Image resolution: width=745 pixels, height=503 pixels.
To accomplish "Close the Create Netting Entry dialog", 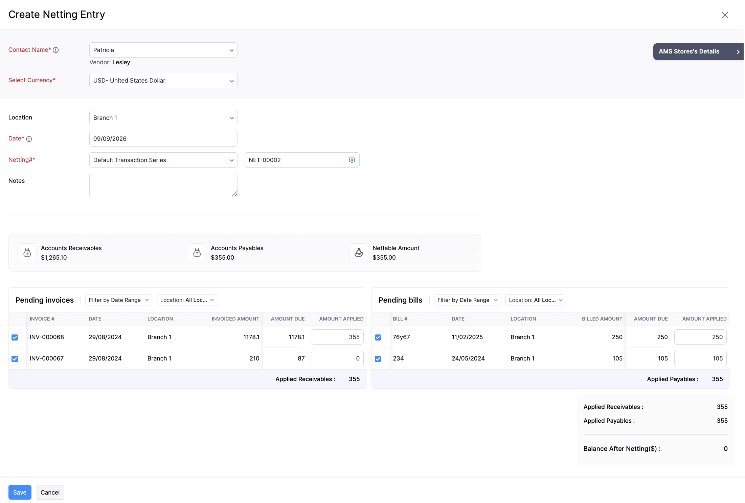I will [x=725, y=15].
